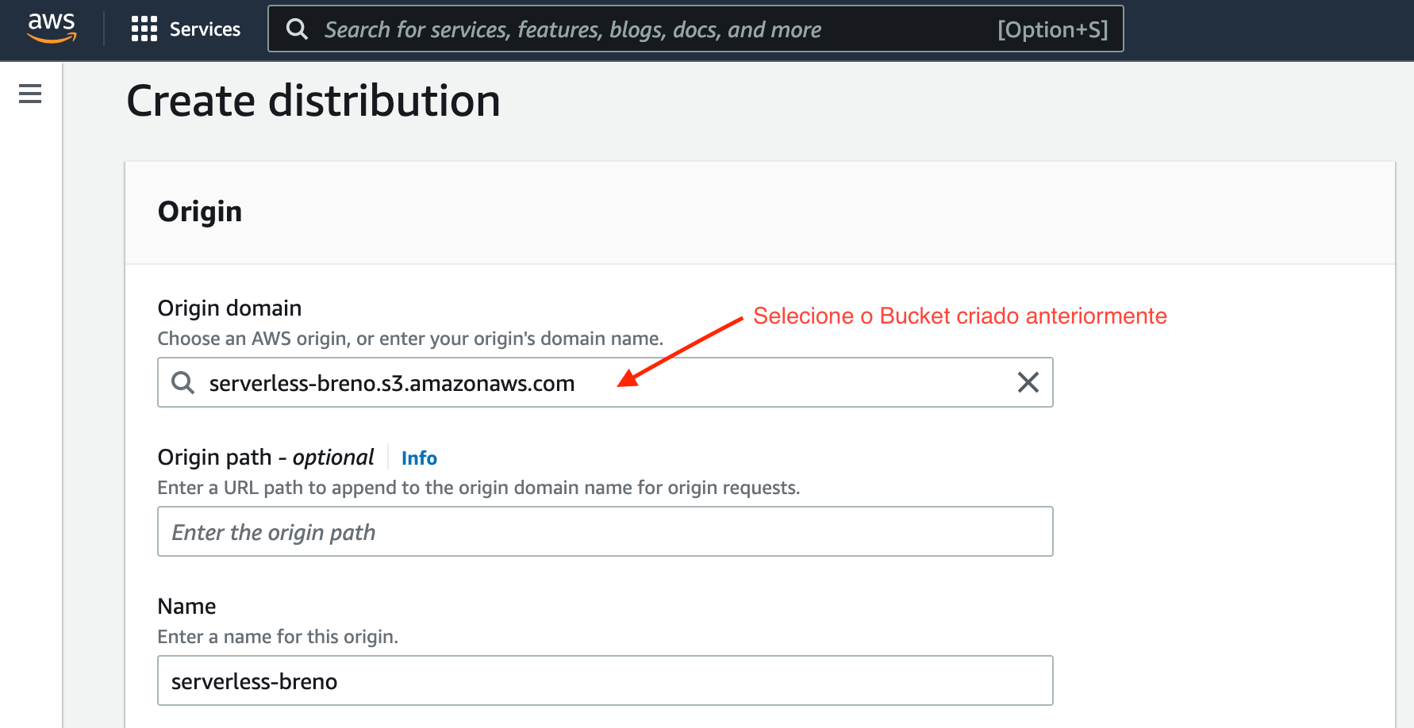
Task: Expand the hamburger side navigation menu
Action: coord(30,94)
